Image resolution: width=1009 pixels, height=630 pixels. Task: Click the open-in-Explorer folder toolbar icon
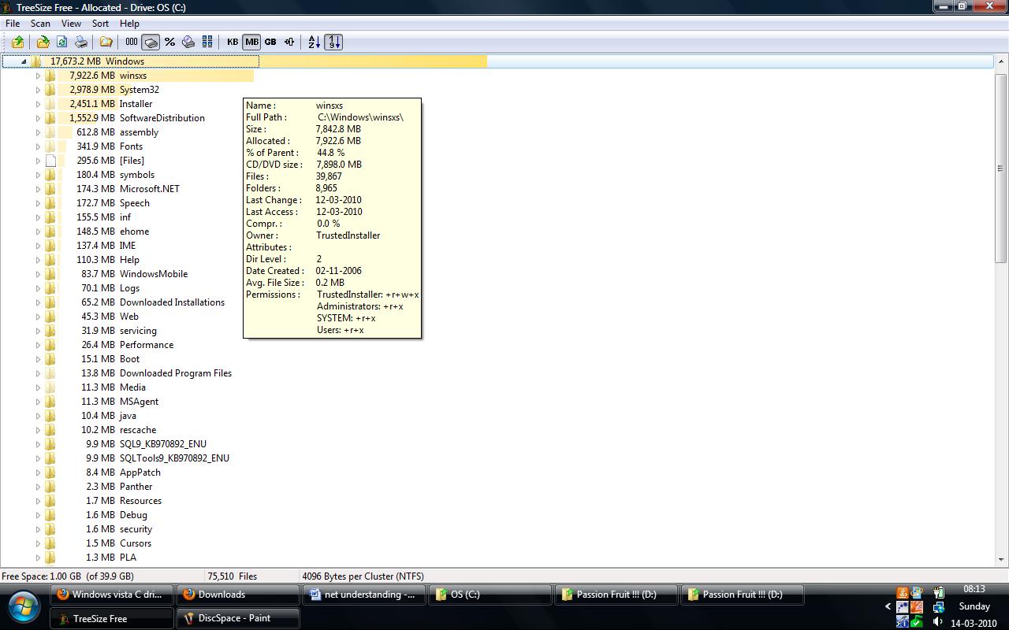[x=105, y=42]
